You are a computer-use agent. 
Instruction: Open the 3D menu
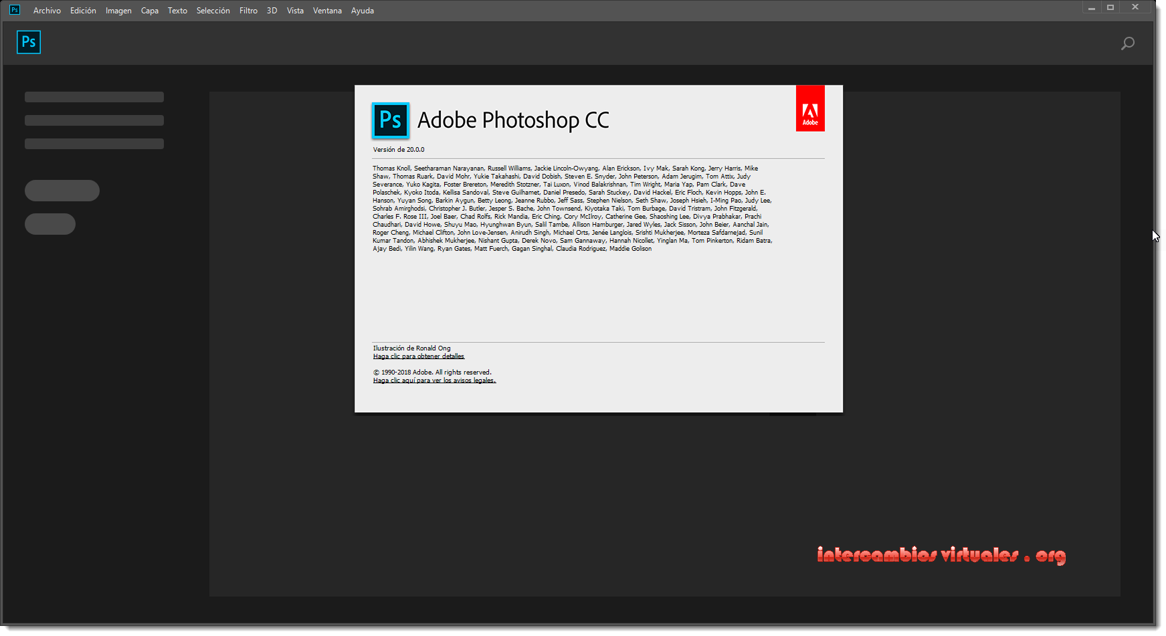pos(272,11)
